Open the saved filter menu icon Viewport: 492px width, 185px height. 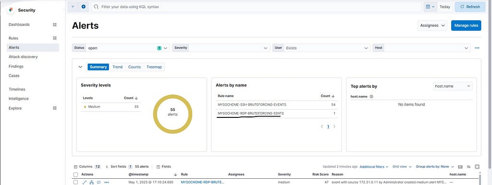(73, 7)
